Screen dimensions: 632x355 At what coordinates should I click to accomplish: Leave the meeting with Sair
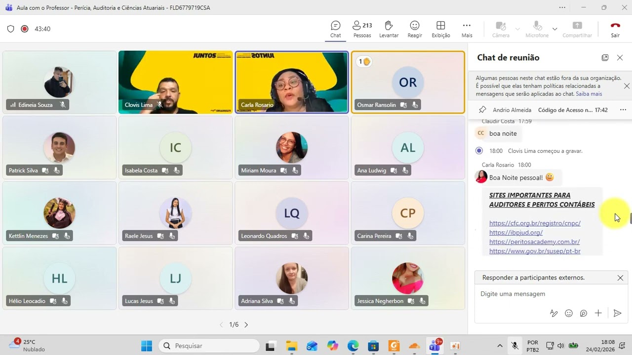(615, 29)
